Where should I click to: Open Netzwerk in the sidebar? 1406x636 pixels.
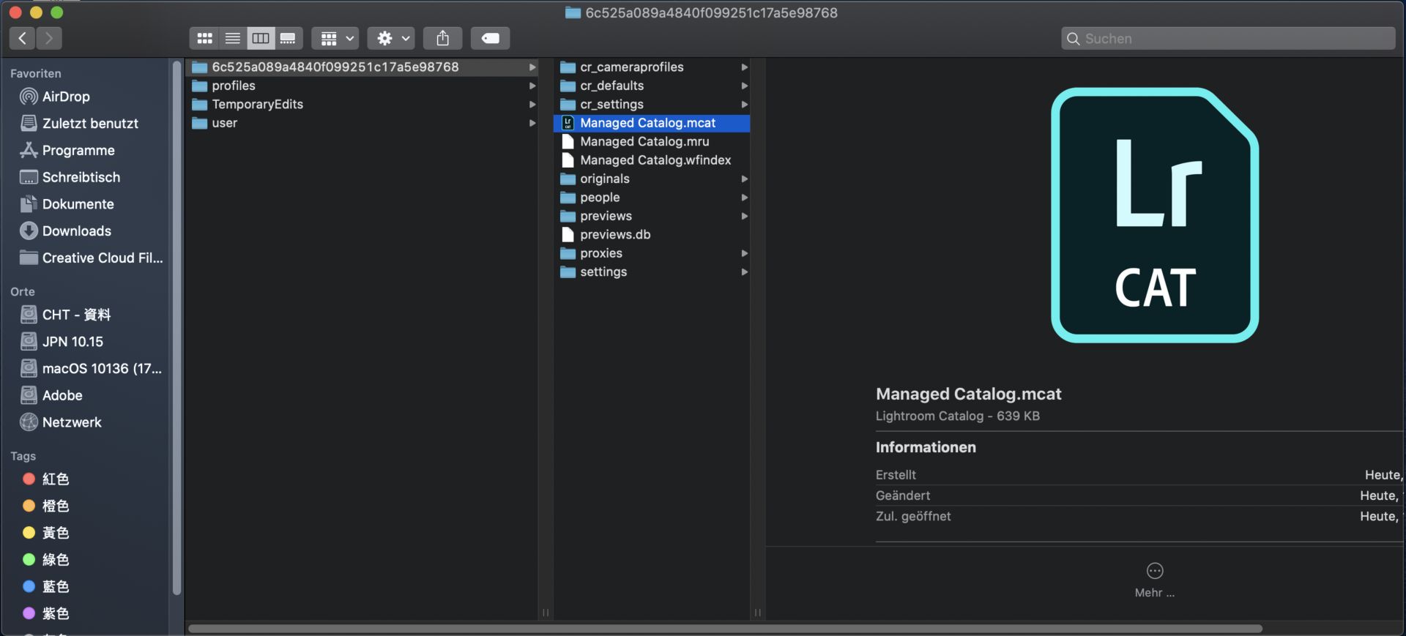pyautogui.click(x=71, y=422)
